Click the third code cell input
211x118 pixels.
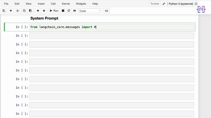click(111, 45)
